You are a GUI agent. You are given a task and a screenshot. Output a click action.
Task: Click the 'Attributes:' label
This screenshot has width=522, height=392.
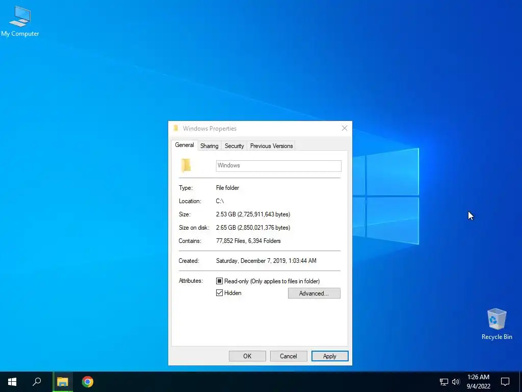click(x=191, y=281)
